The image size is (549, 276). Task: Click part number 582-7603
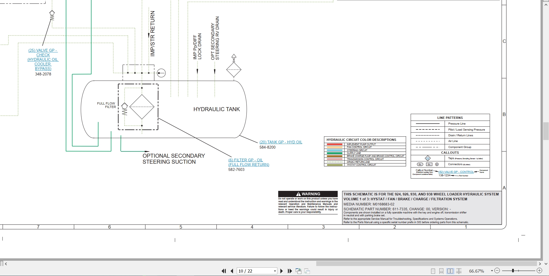(236, 169)
